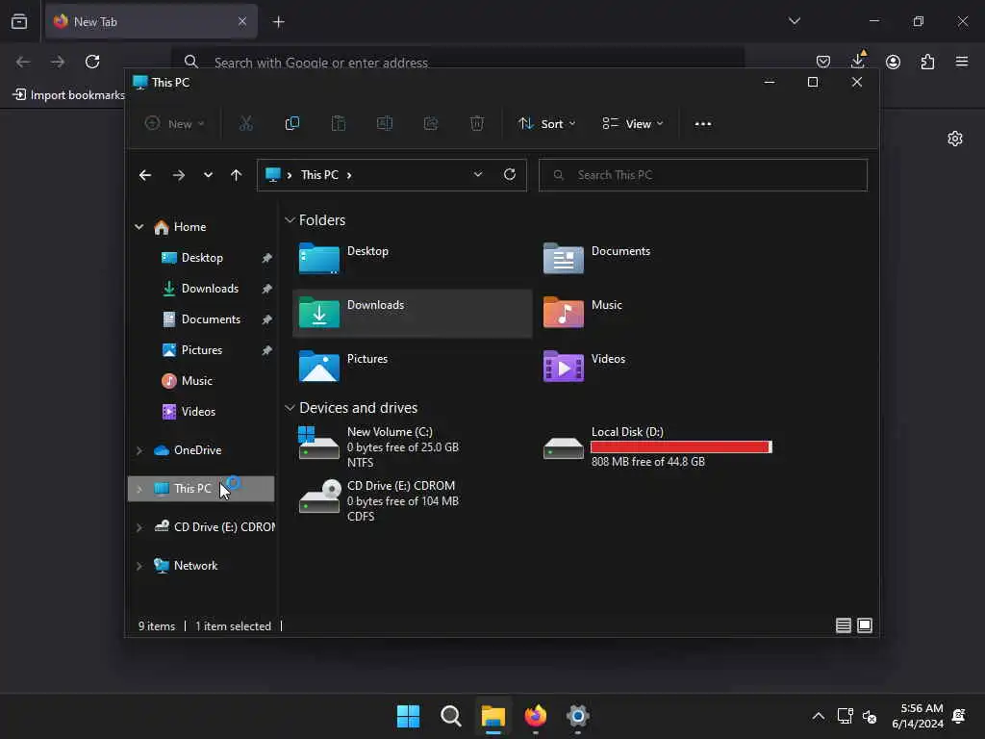Select Desktop in sidebar

pyautogui.click(x=201, y=258)
